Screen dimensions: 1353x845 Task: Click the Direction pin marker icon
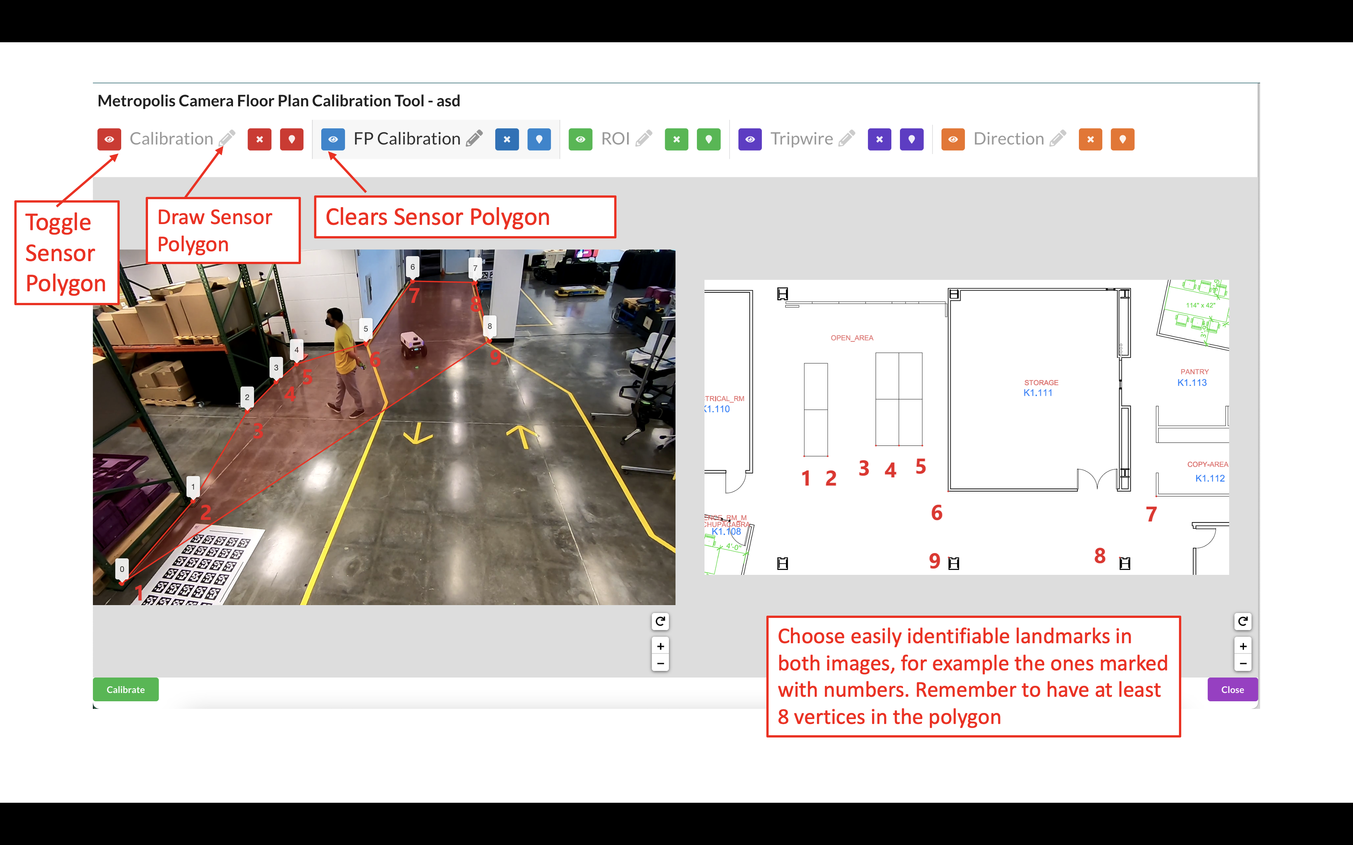pyautogui.click(x=1123, y=139)
